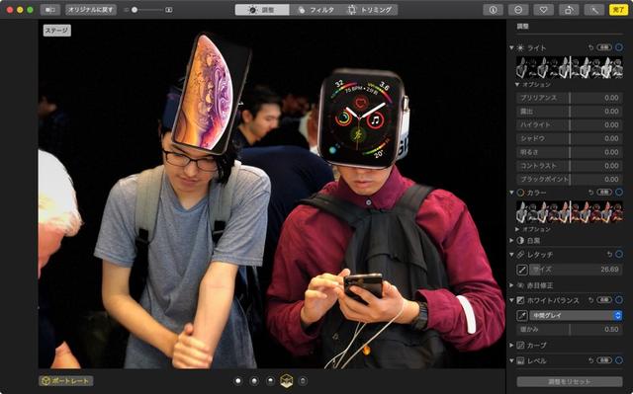Click the カラー auto button
This screenshot has width=633, height=394.
604,193
